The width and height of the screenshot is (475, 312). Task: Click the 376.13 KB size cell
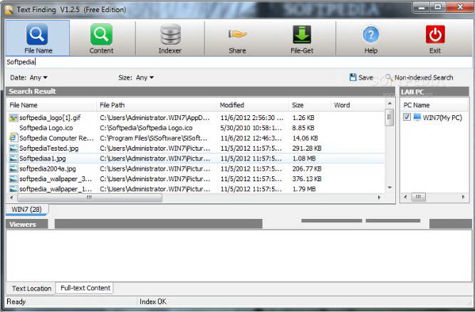[307, 179]
